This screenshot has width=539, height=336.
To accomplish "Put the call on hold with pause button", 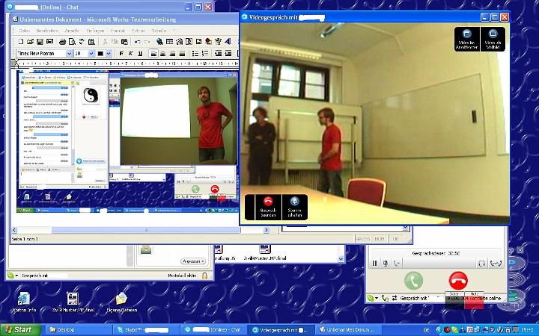I will coord(375,264).
